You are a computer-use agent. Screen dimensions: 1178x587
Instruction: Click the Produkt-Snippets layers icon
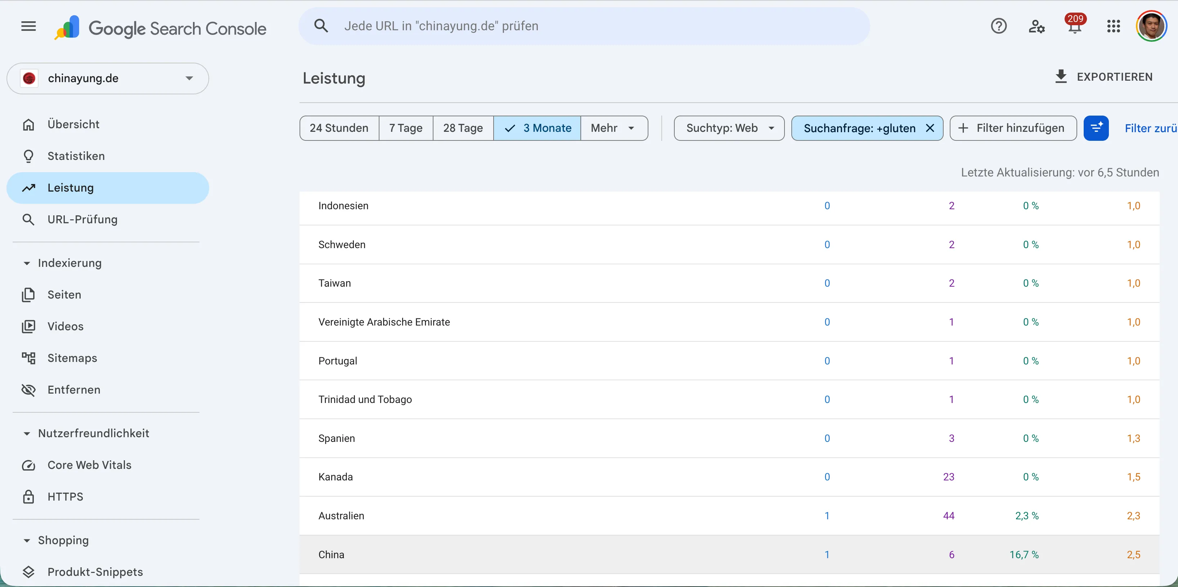click(28, 572)
